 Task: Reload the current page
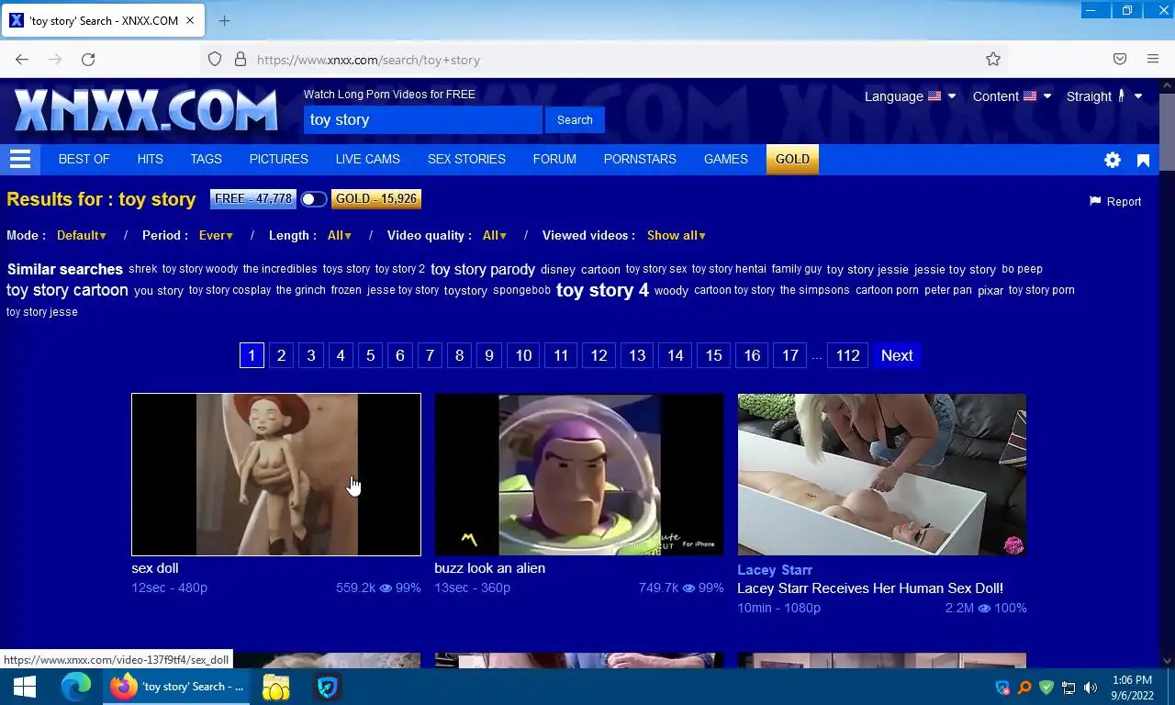(88, 60)
